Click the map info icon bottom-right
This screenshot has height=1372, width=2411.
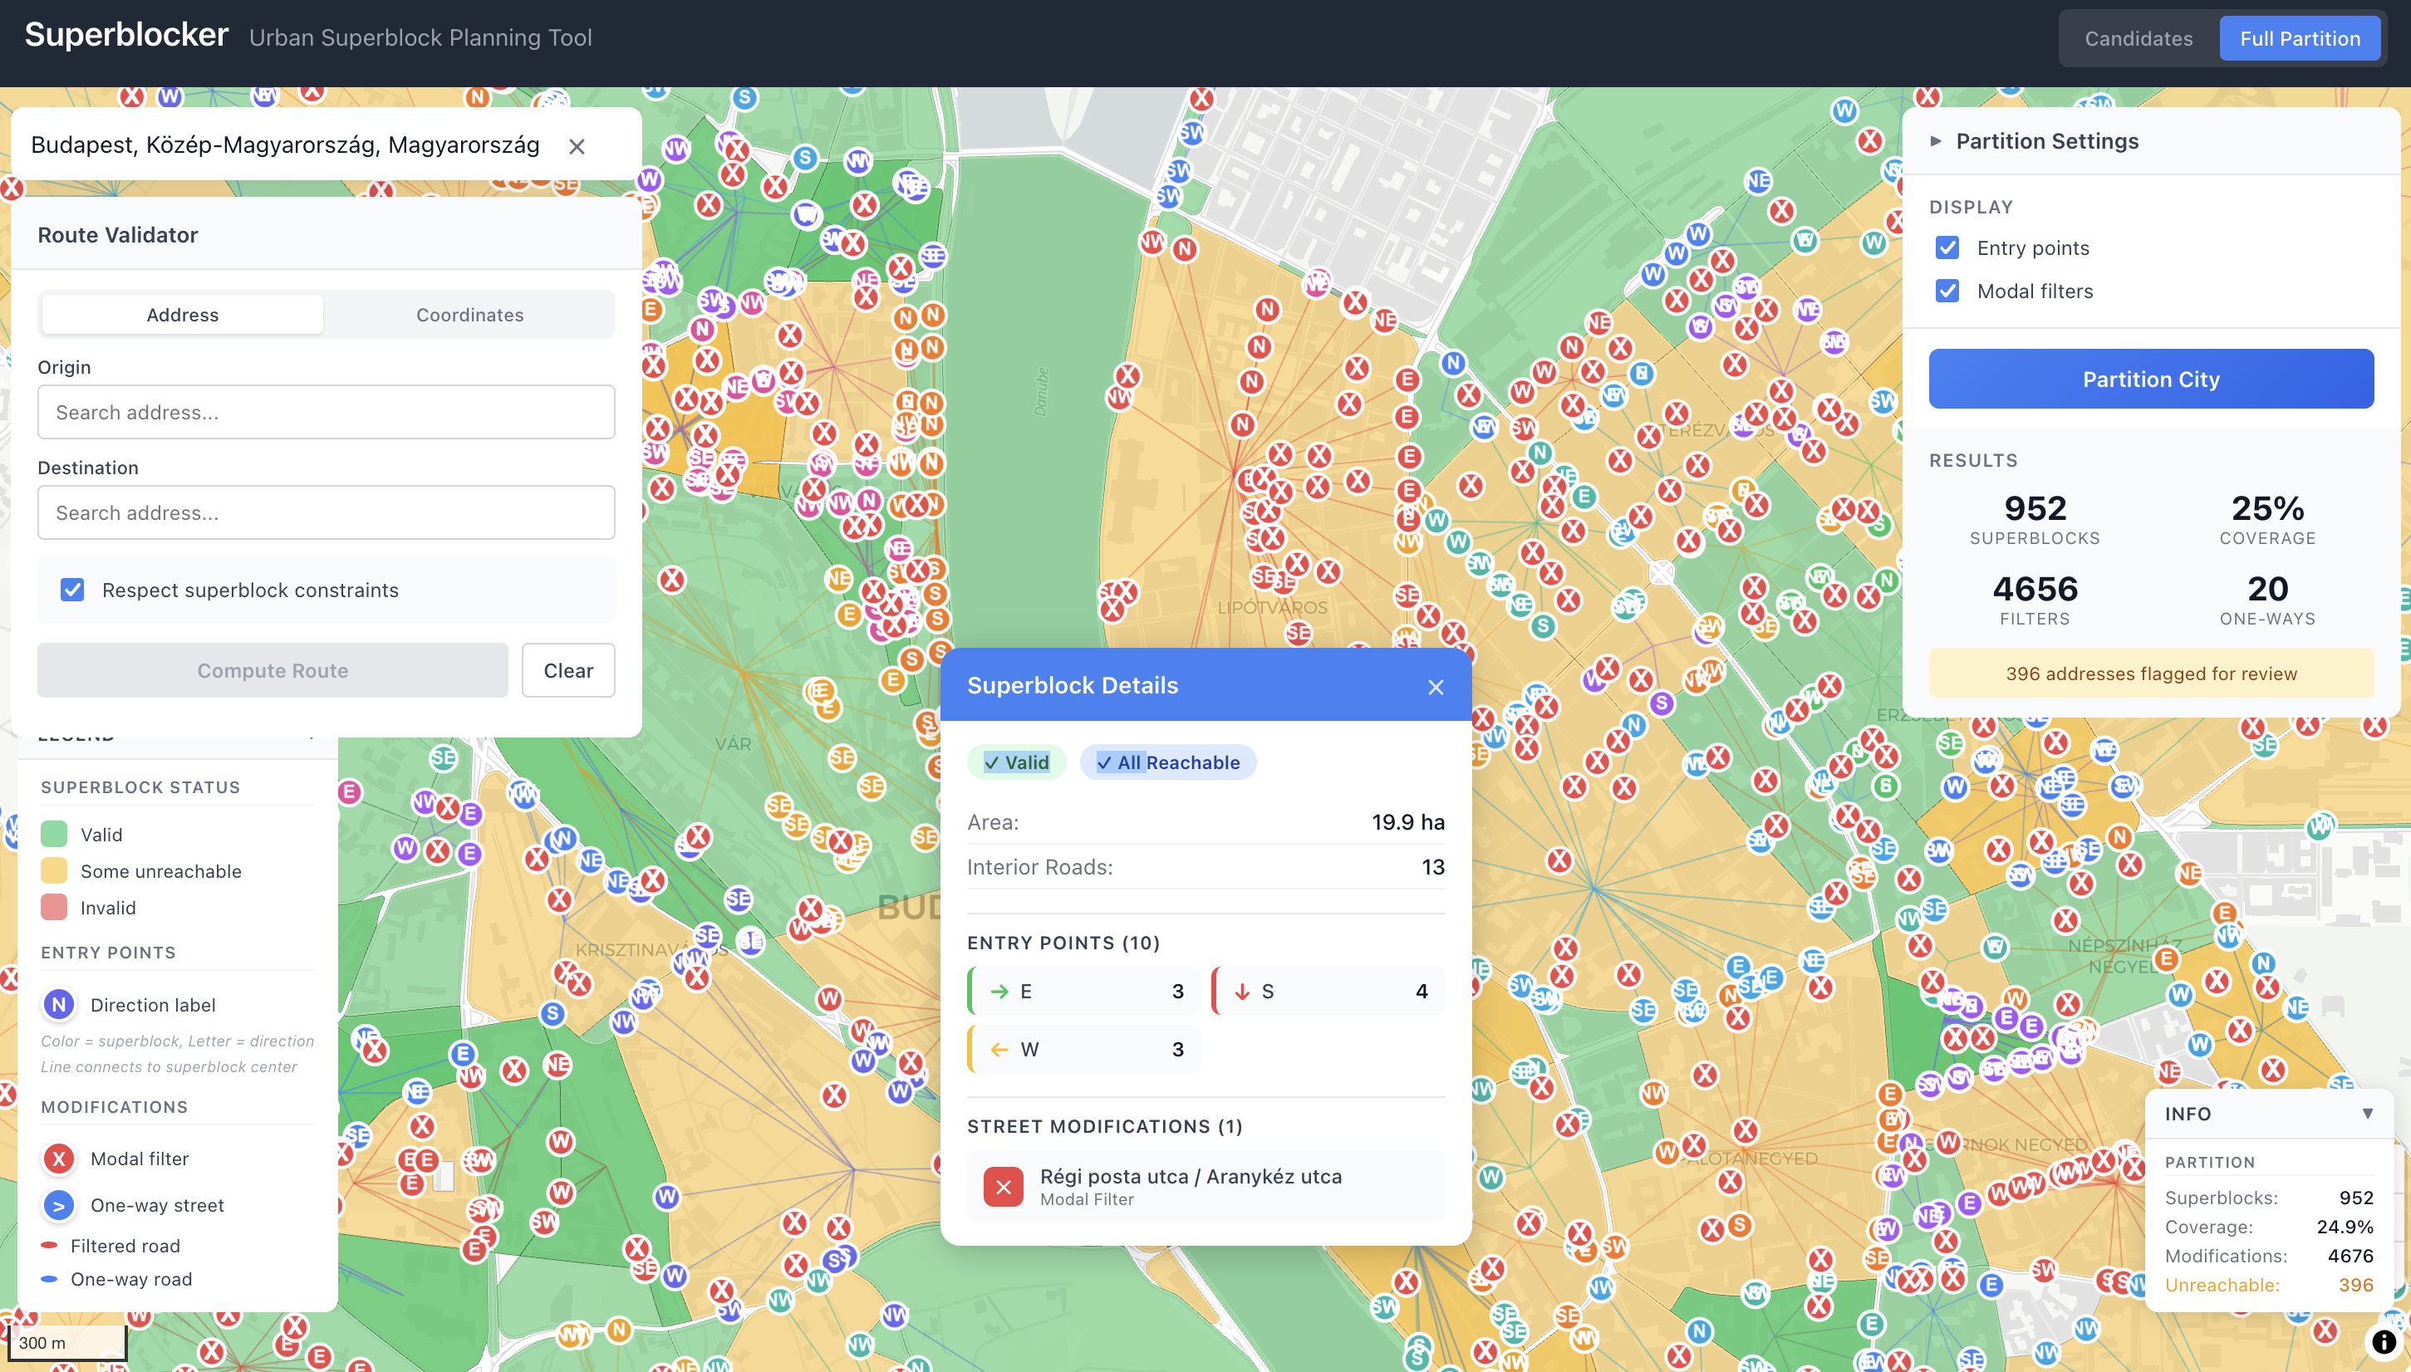(2383, 1342)
